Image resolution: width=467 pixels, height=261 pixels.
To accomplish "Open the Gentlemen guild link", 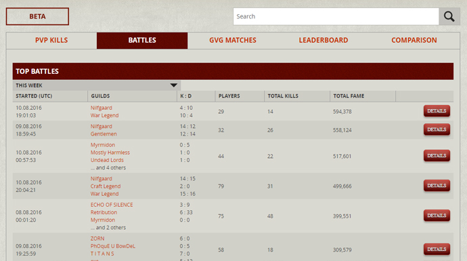I will point(104,134).
